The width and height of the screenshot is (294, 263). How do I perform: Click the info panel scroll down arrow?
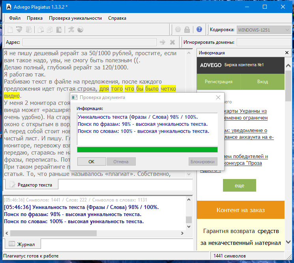[288, 242]
